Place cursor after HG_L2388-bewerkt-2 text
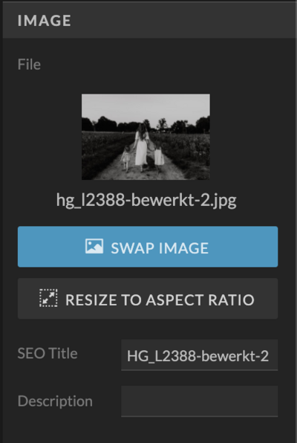This screenshot has height=443, width=297. (x=270, y=356)
